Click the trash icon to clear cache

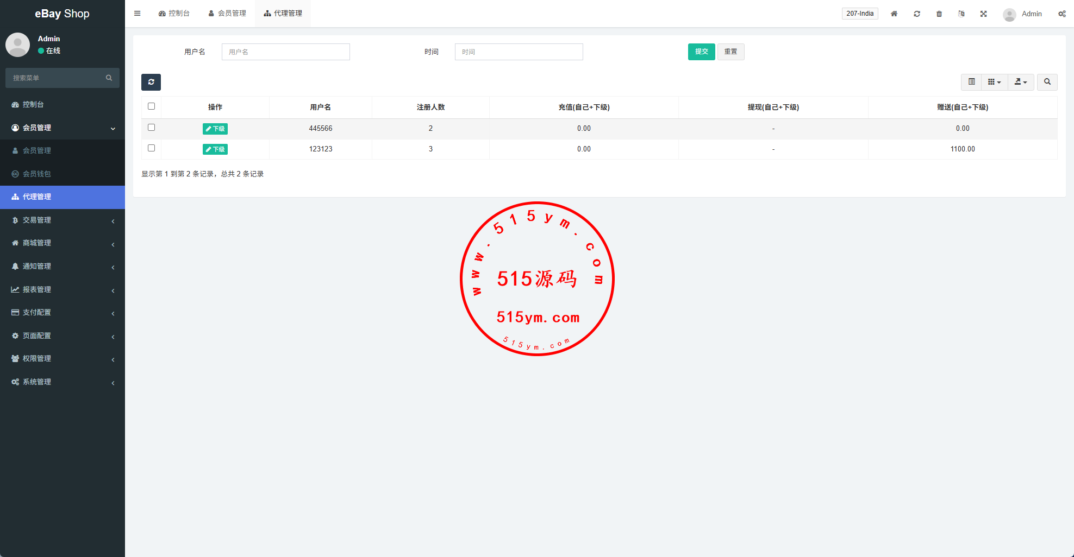click(x=939, y=14)
